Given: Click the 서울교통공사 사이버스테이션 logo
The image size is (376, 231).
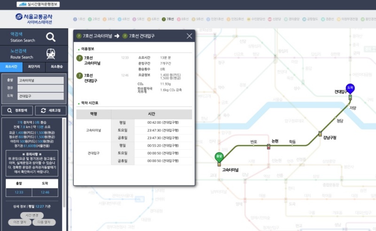Looking at the screenshot, I should [34, 19].
